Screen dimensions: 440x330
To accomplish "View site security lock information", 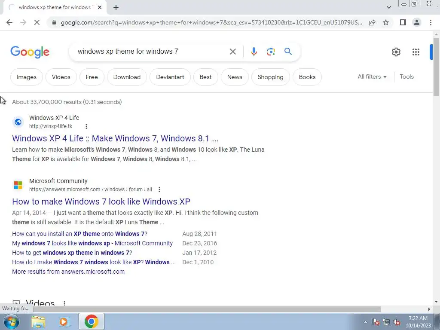I will [55, 22].
